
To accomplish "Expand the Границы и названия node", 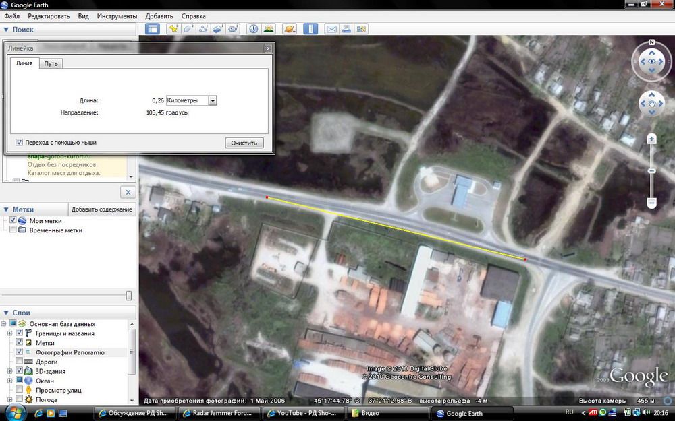I will click(10, 333).
